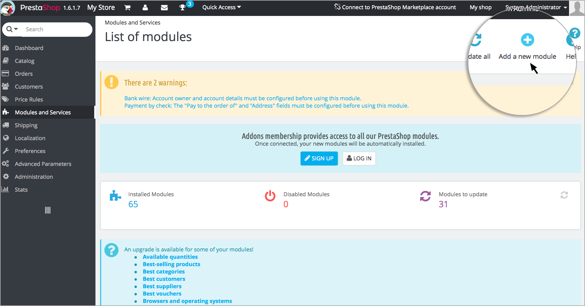585x306 pixels.
Task: Open the new customers person icon
Action: tap(145, 8)
